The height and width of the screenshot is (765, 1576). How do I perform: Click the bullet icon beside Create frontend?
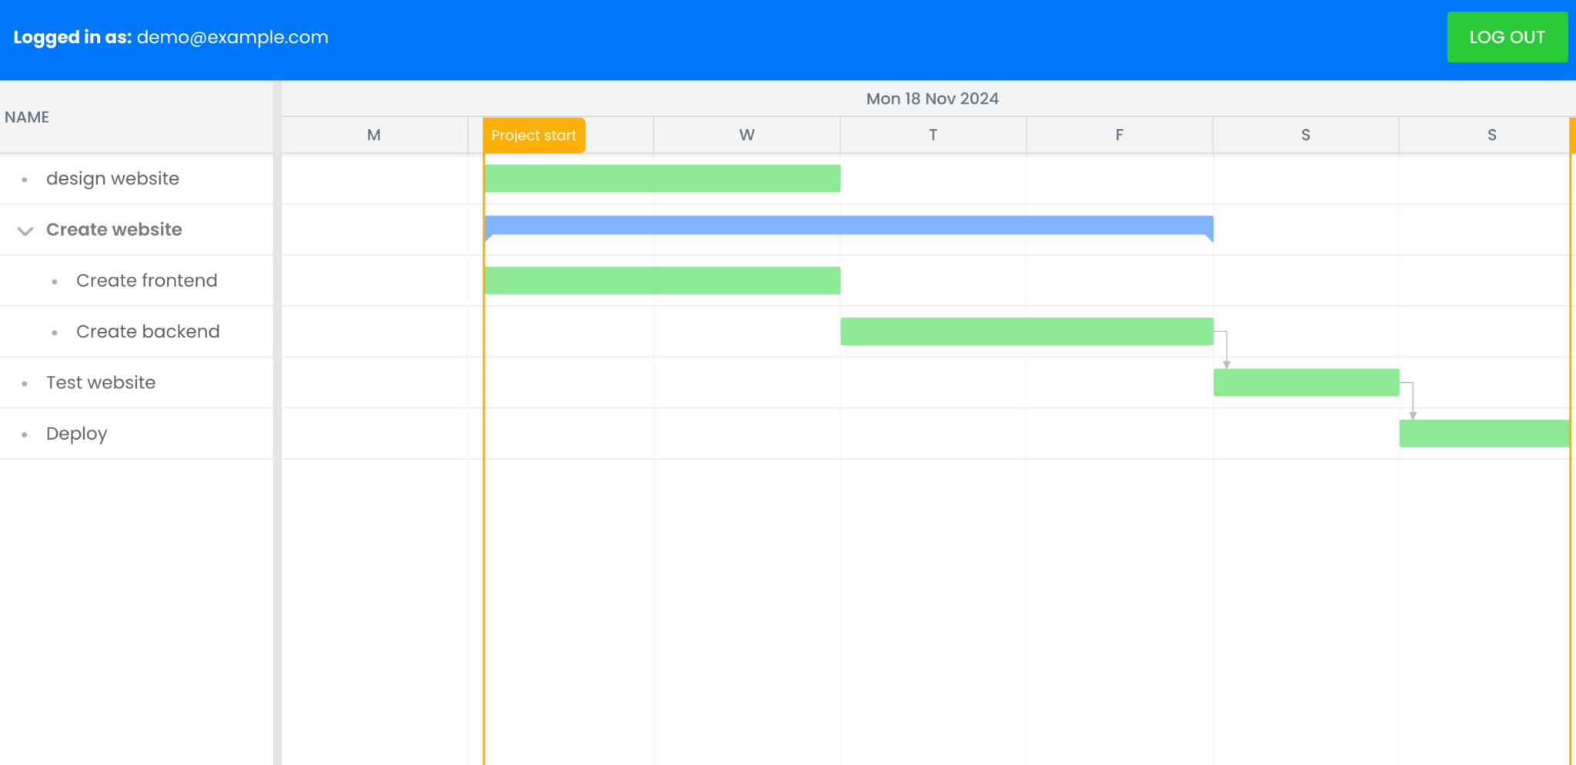coord(53,281)
